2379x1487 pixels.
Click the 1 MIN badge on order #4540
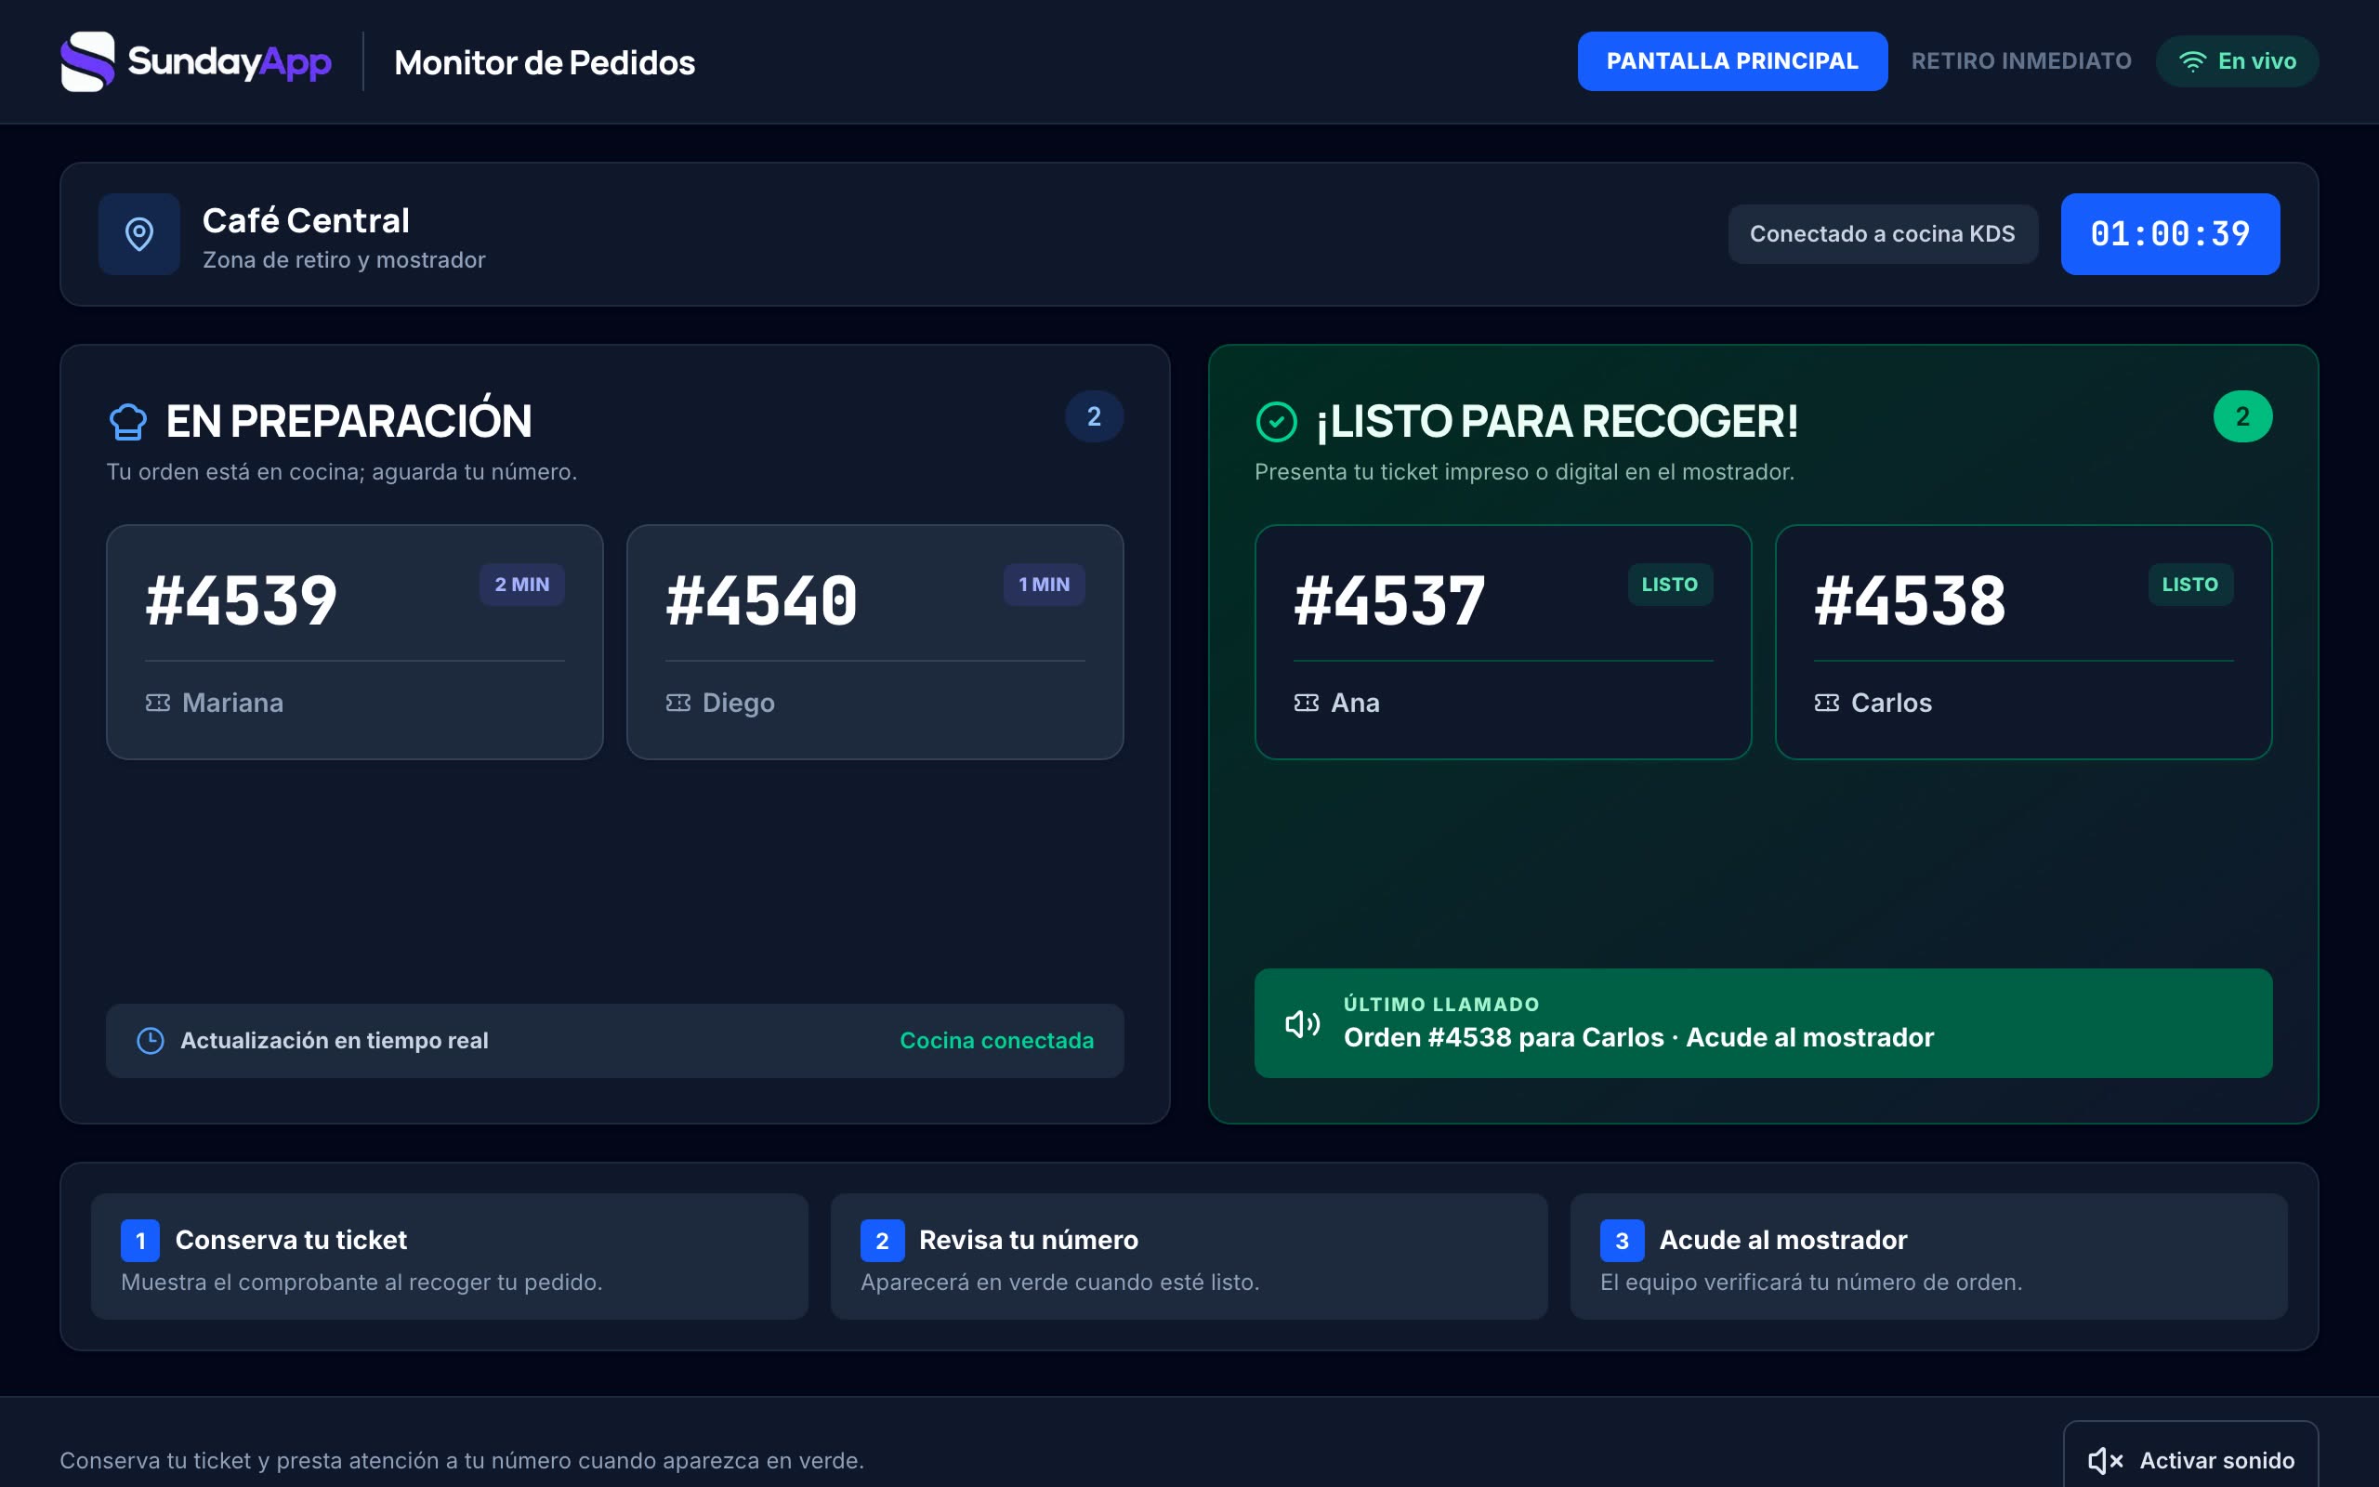pyautogui.click(x=1044, y=585)
